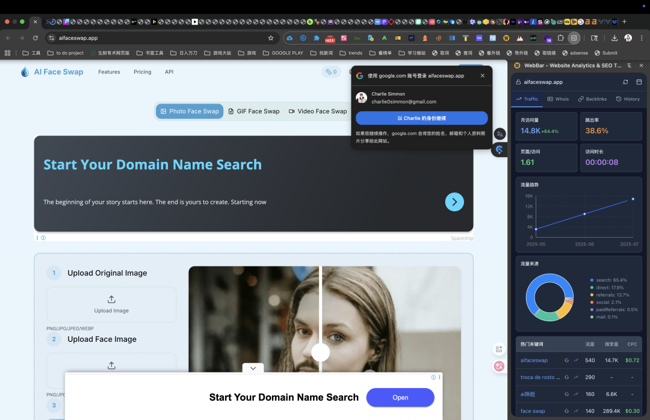Click the grid-plus floating button

coord(499,349)
